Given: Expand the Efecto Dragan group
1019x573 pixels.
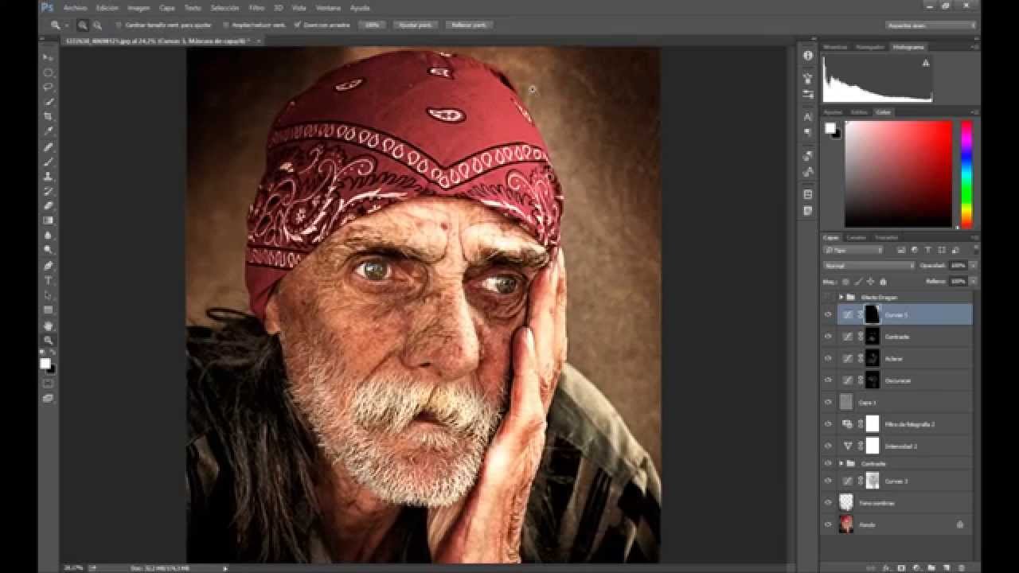Looking at the screenshot, I should pyautogui.click(x=841, y=297).
